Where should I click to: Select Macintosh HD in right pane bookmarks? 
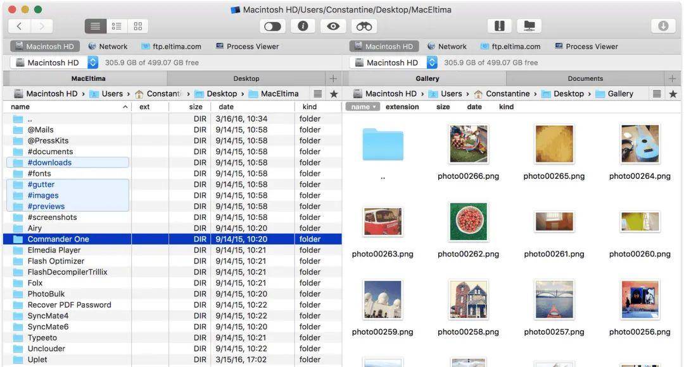pyautogui.click(x=384, y=46)
